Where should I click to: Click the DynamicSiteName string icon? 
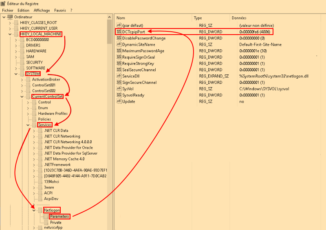point(119,44)
